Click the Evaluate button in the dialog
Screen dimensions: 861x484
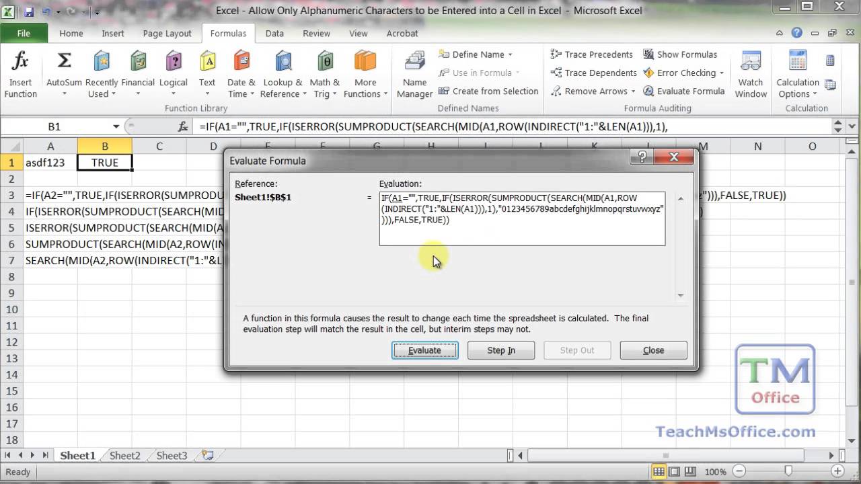coord(425,350)
